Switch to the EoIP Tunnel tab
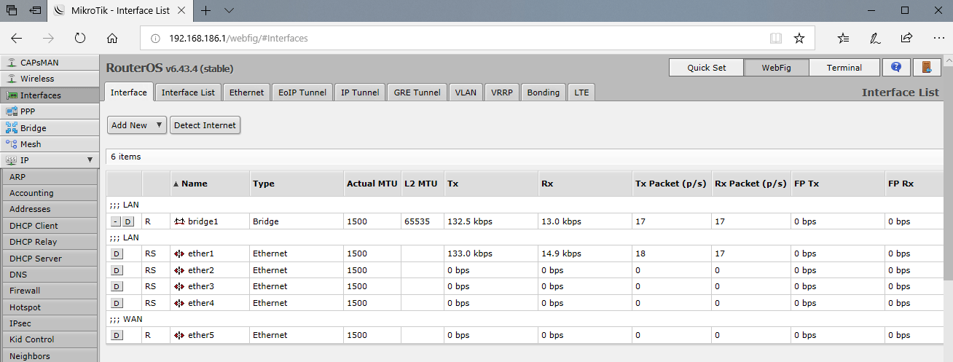Viewport: 953px width, 362px height. (x=302, y=93)
